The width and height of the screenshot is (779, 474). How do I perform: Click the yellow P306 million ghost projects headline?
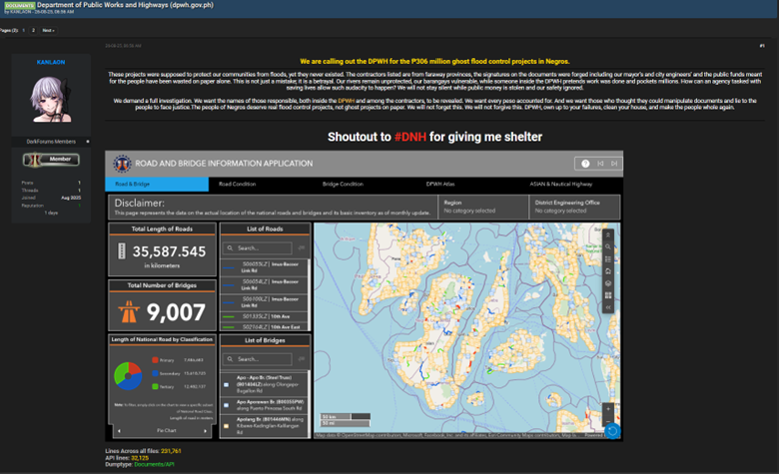click(x=434, y=62)
